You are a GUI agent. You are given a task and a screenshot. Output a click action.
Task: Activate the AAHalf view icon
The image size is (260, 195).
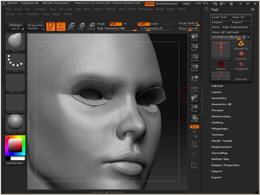pyautogui.click(x=194, y=68)
